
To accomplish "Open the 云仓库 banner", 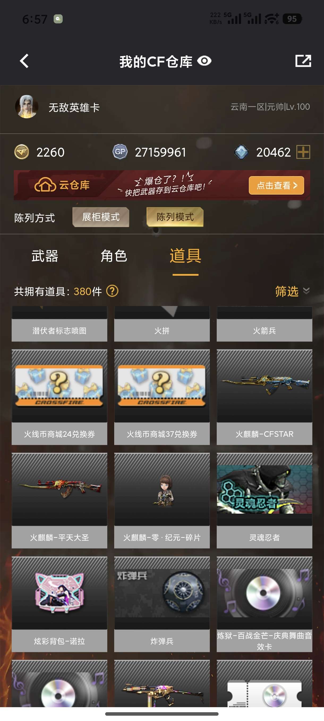I will (162, 185).
